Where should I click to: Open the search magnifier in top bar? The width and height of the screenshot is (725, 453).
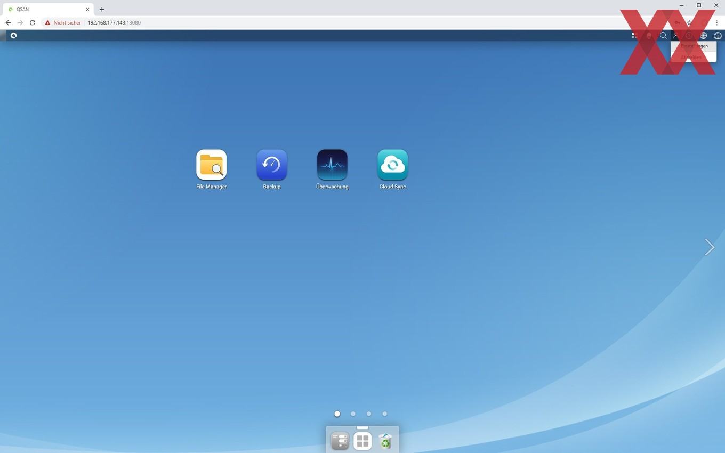point(663,36)
